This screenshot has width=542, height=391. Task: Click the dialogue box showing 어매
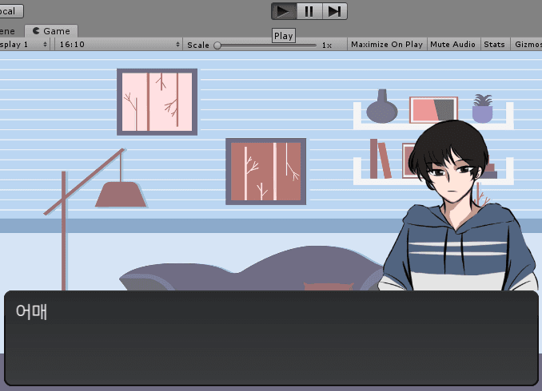tap(271, 338)
